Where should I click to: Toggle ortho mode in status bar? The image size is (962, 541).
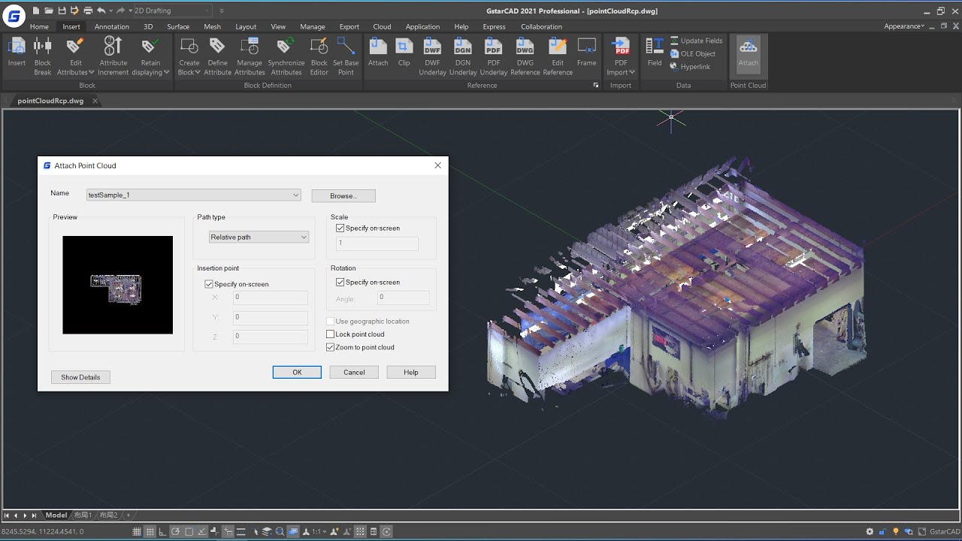point(162,531)
